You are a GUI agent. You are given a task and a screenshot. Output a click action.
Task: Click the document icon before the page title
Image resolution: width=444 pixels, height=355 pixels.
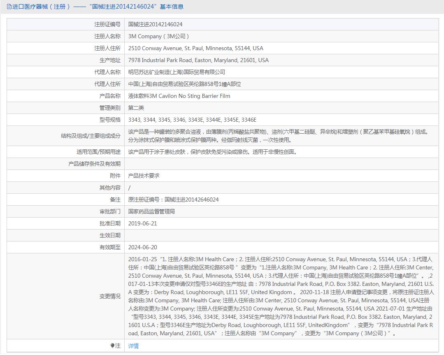tap(9, 7)
